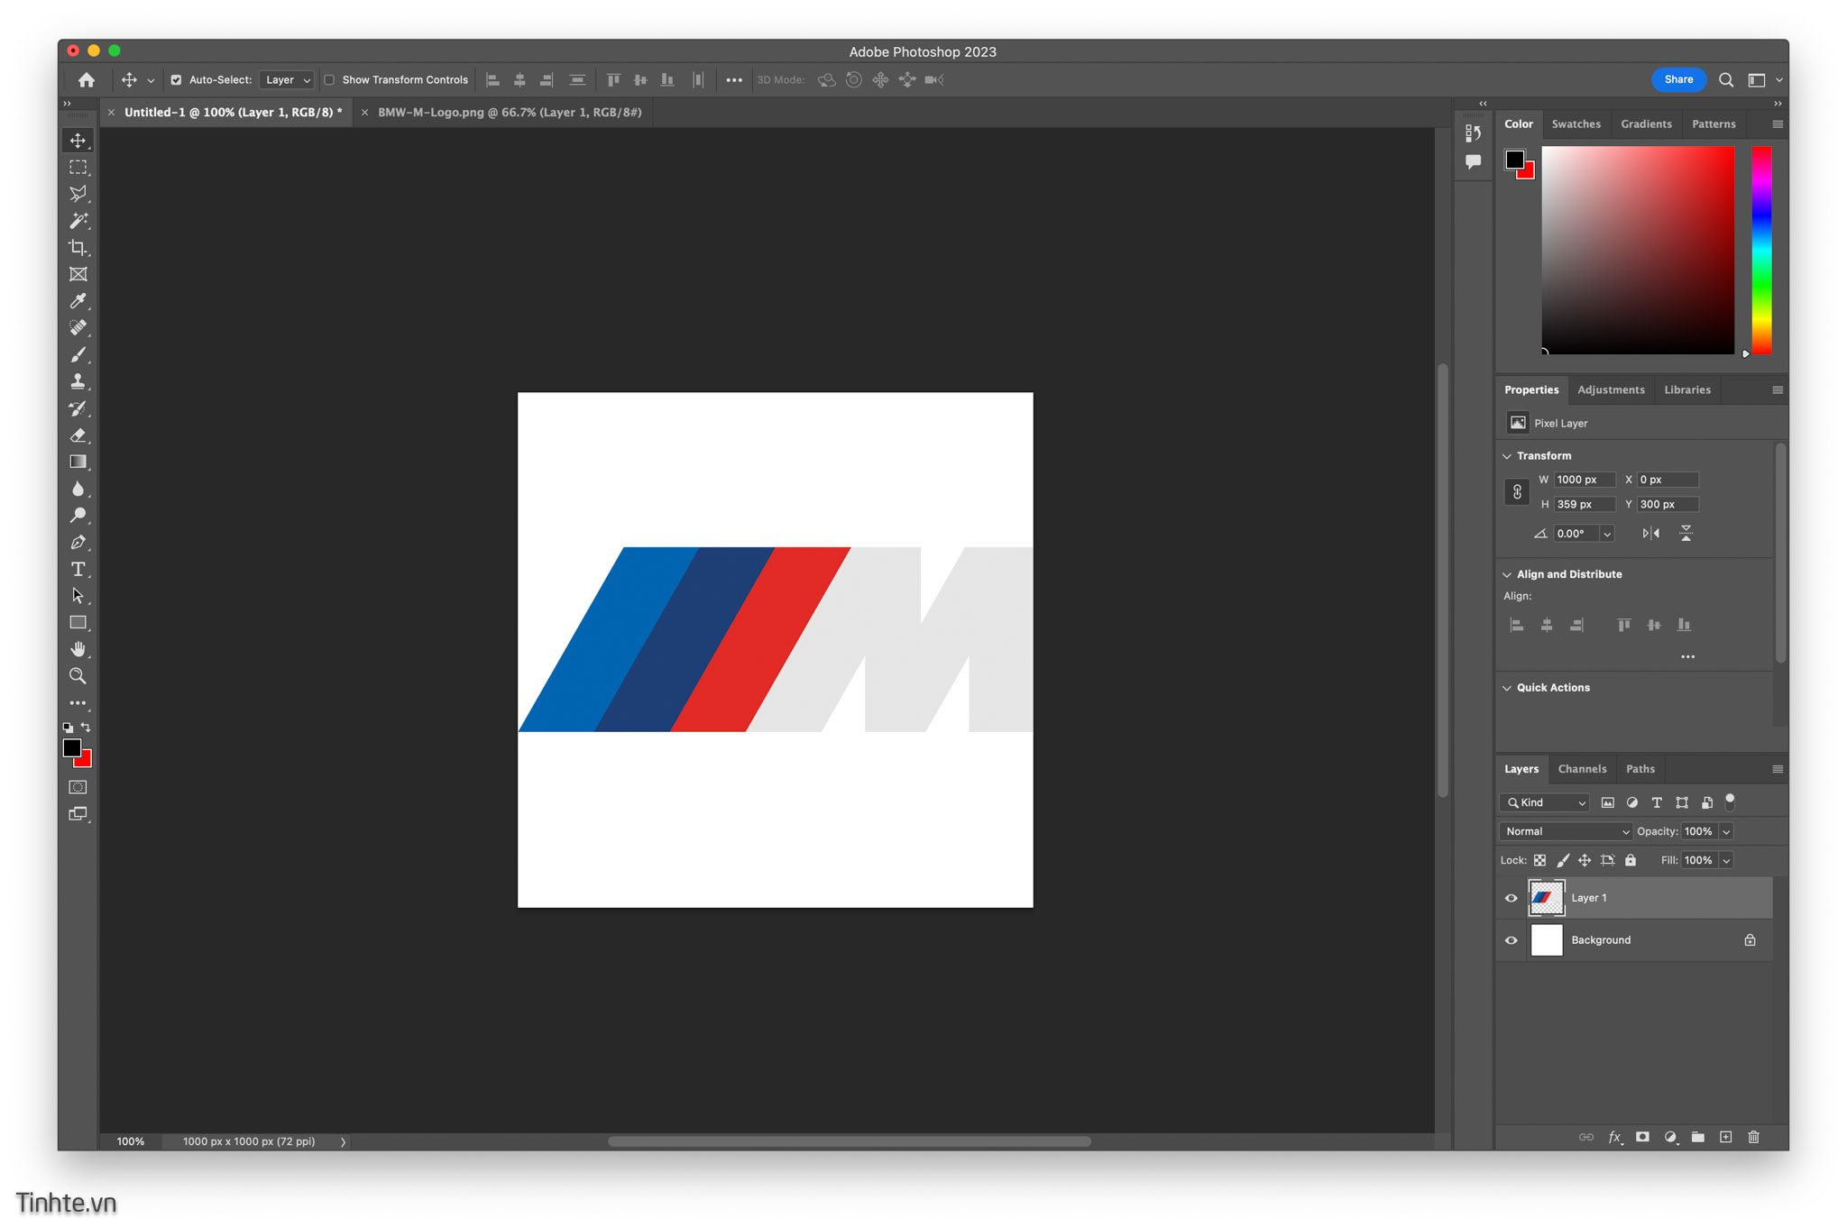Image resolution: width=1847 pixels, height=1227 pixels.
Task: Open the Opacity dropdown arrow
Action: 1726,831
